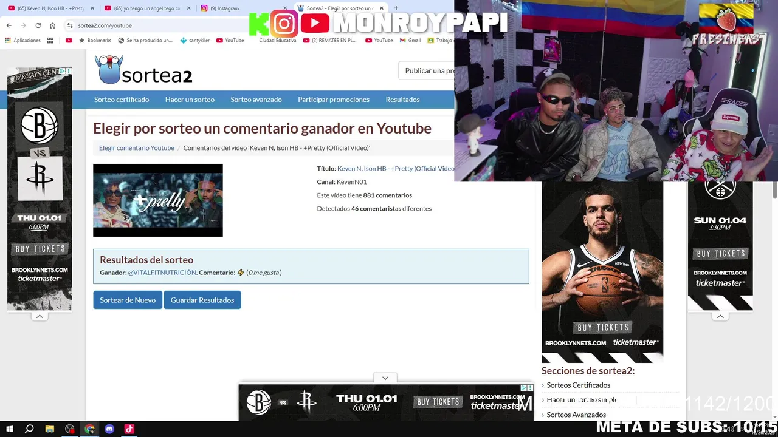
Task: Open site information icon in address bar
Action: (70, 25)
